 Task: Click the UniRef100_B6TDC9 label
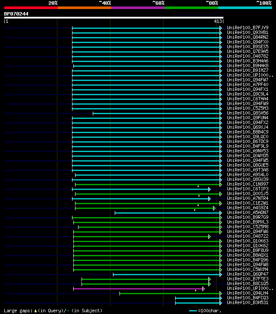pyautogui.click(x=248, y=141)
